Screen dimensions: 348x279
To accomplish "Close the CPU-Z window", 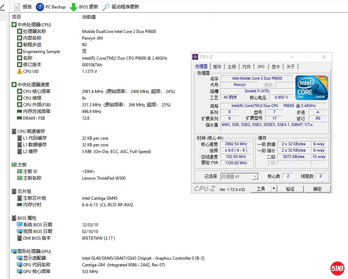I will 324,57.
